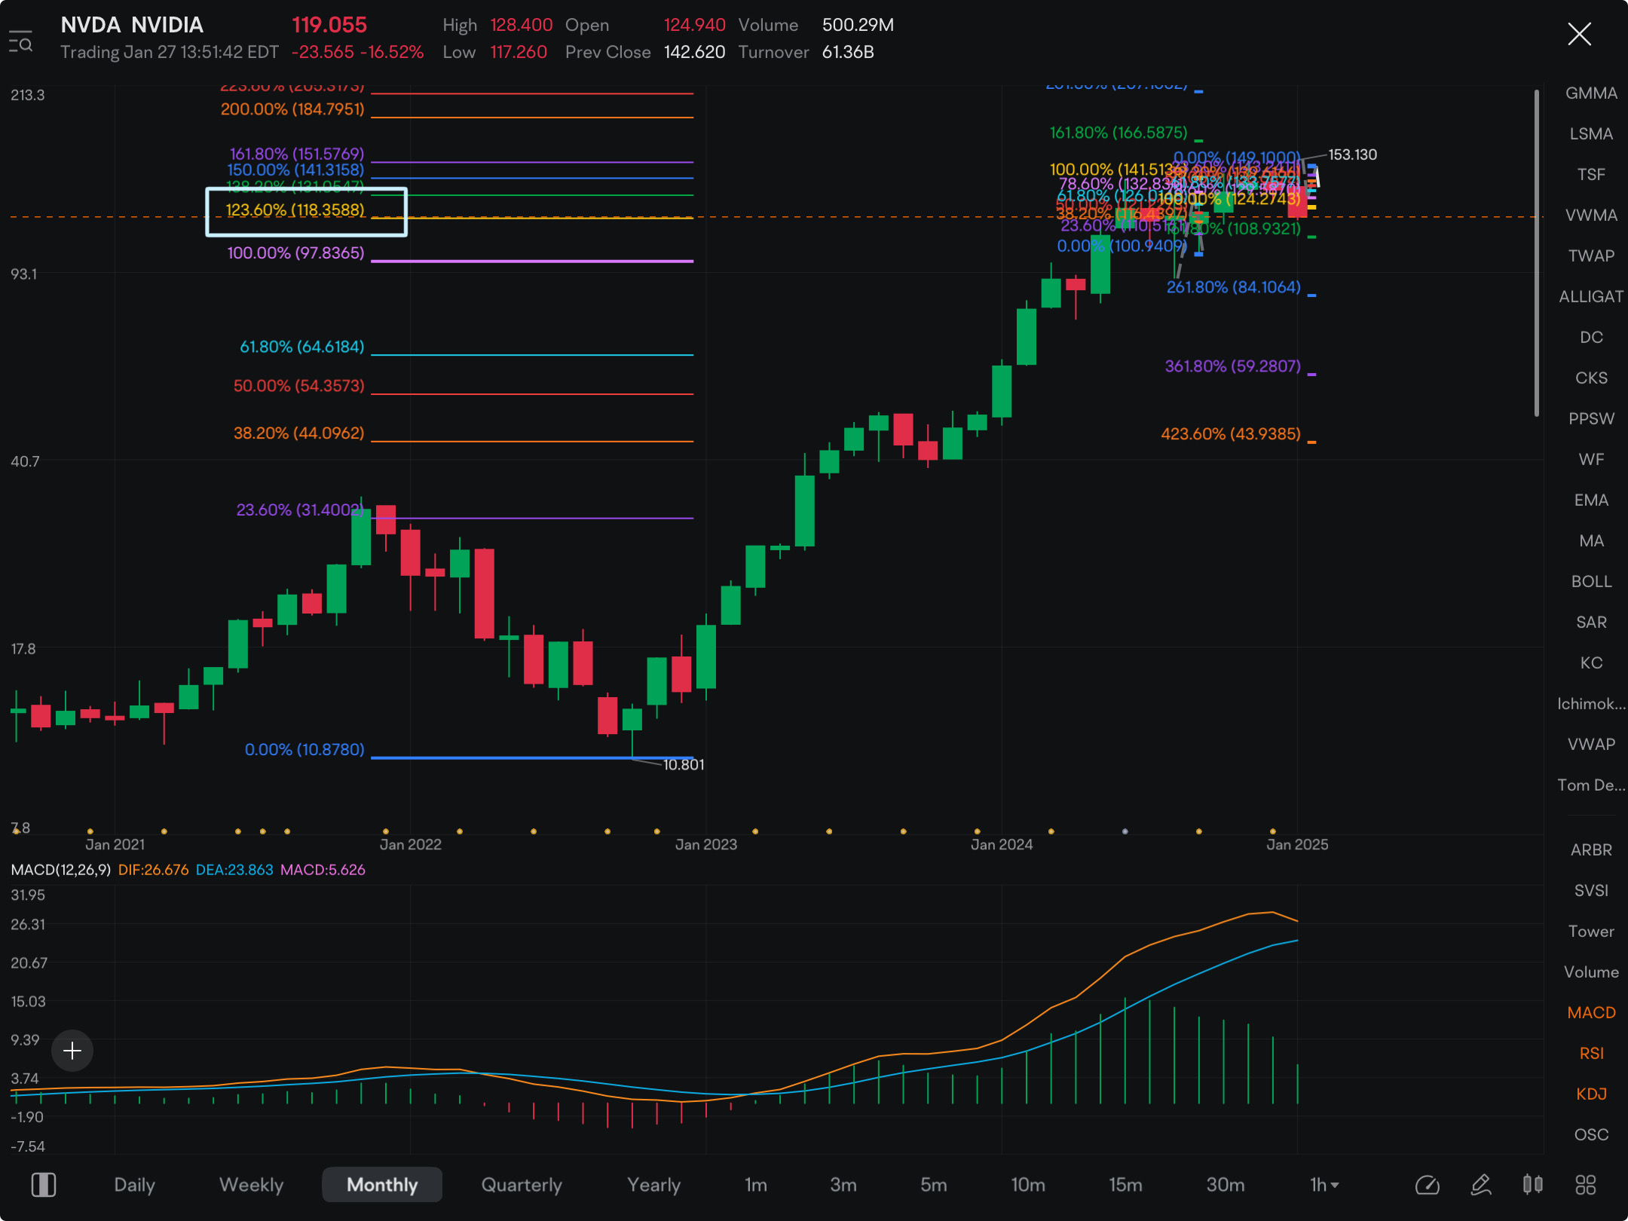Toggle the TSF indicator
Viewport: 1628px width, 1221px height.
(1591, 175)
